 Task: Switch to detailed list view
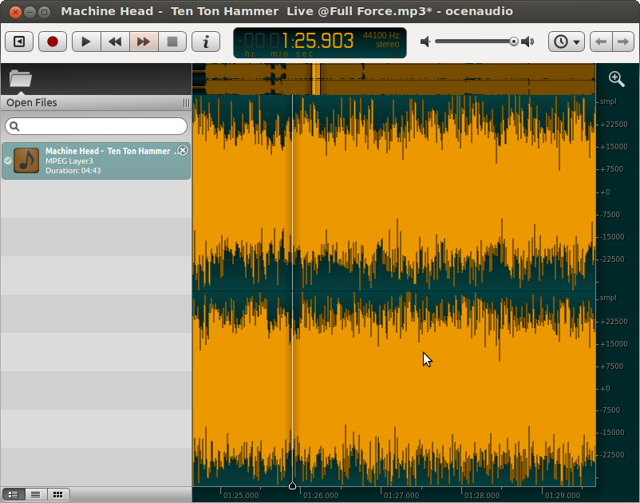coord(14,495)
